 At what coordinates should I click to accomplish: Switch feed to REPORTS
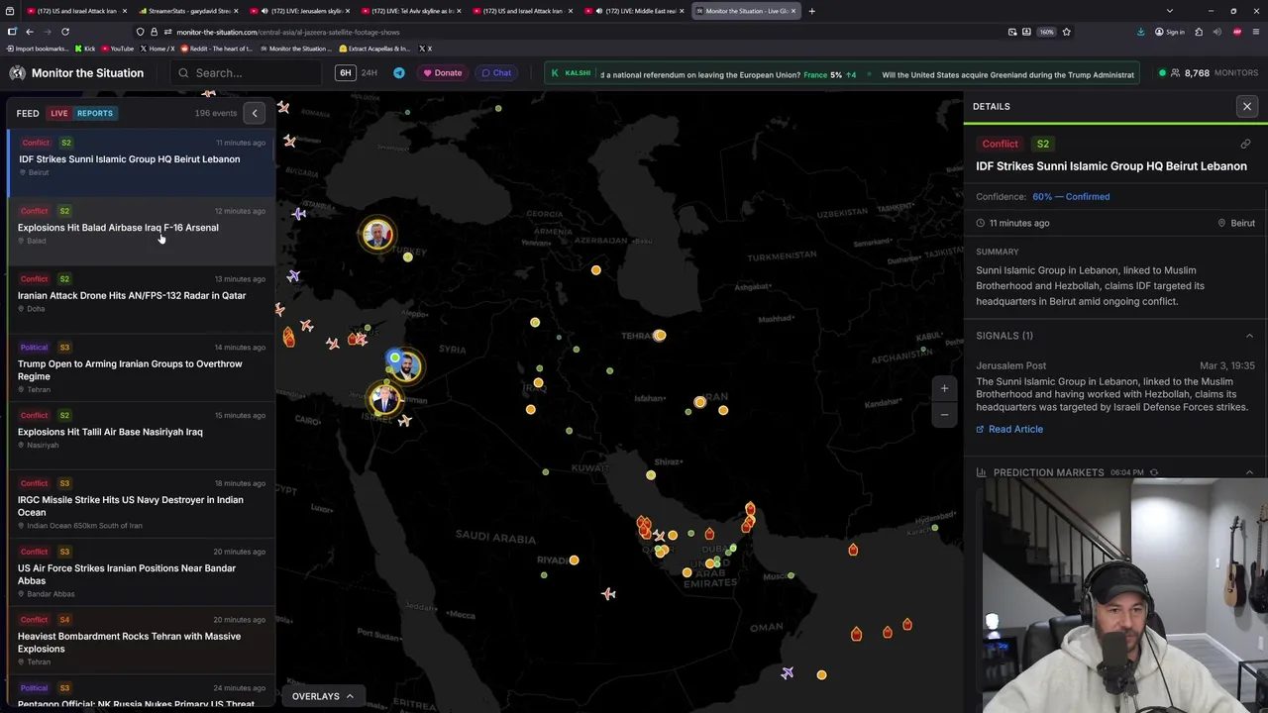95,113
